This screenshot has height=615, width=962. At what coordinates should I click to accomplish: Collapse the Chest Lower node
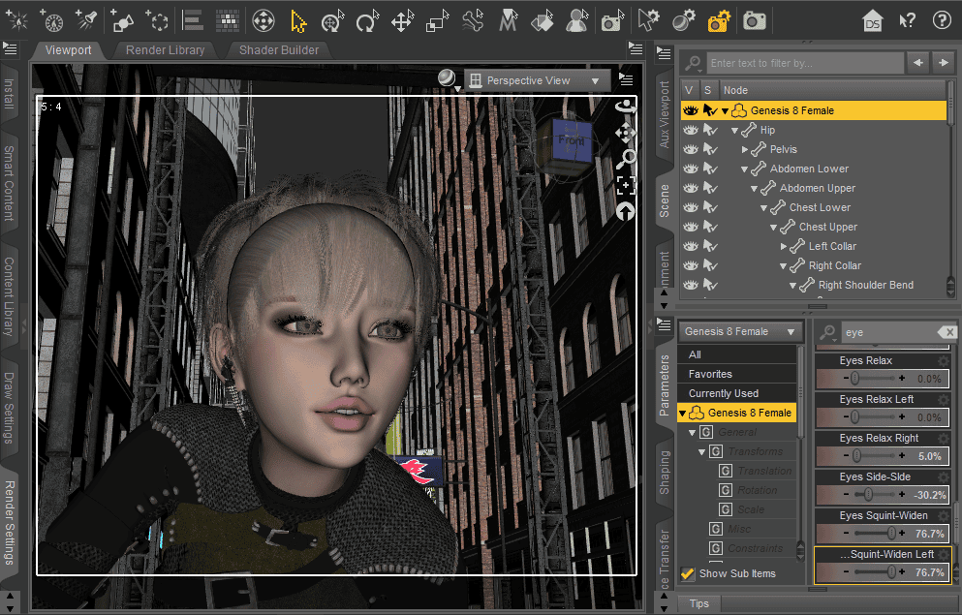[765, 207]
